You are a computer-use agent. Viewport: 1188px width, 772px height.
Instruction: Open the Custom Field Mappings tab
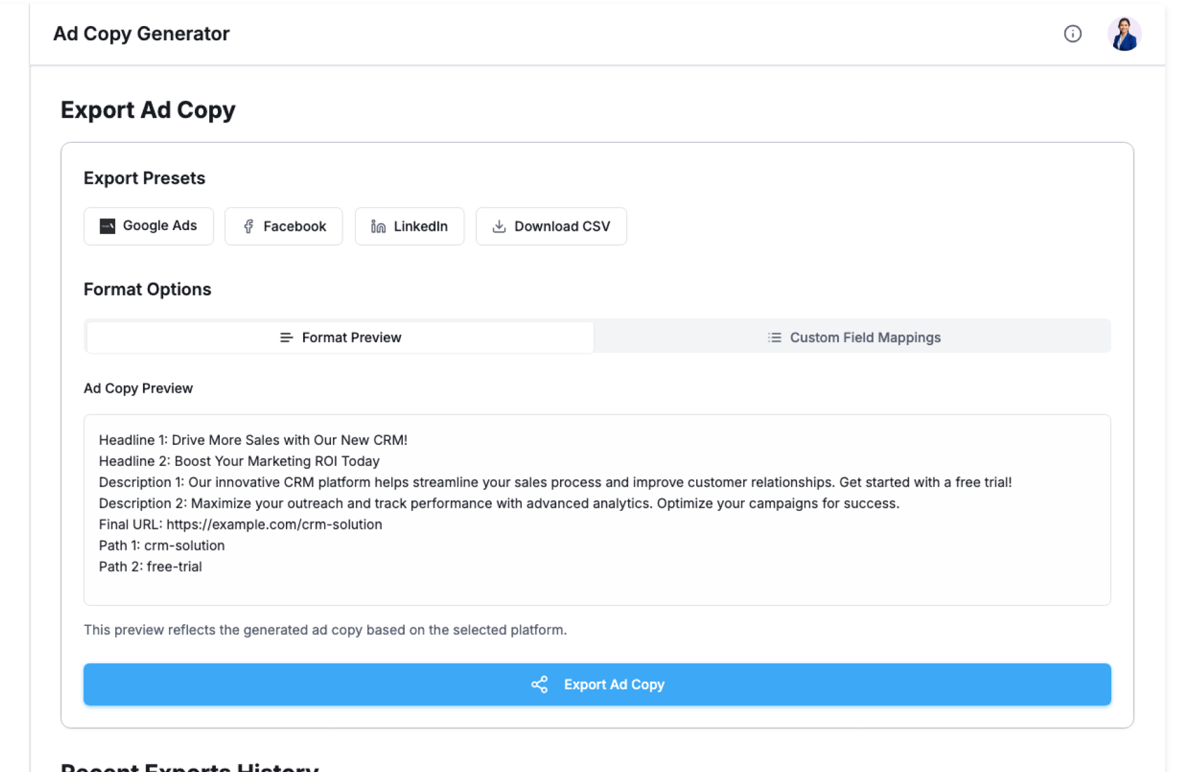pyautogui.click(x=853, y=338)
